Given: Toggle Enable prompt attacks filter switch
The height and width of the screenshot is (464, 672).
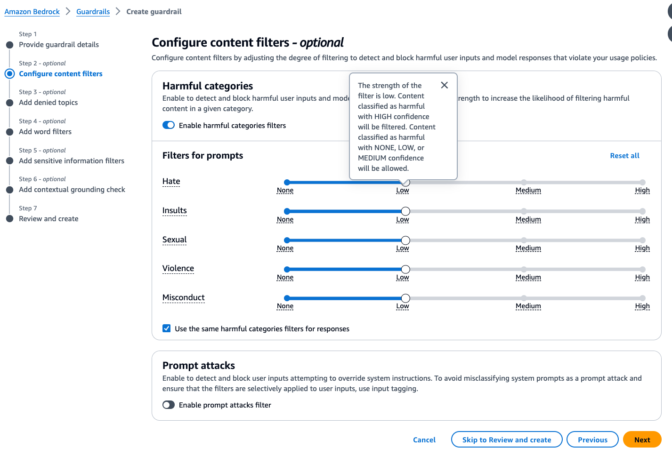Looking at the screenshot, I should click(x=169, y=405).
